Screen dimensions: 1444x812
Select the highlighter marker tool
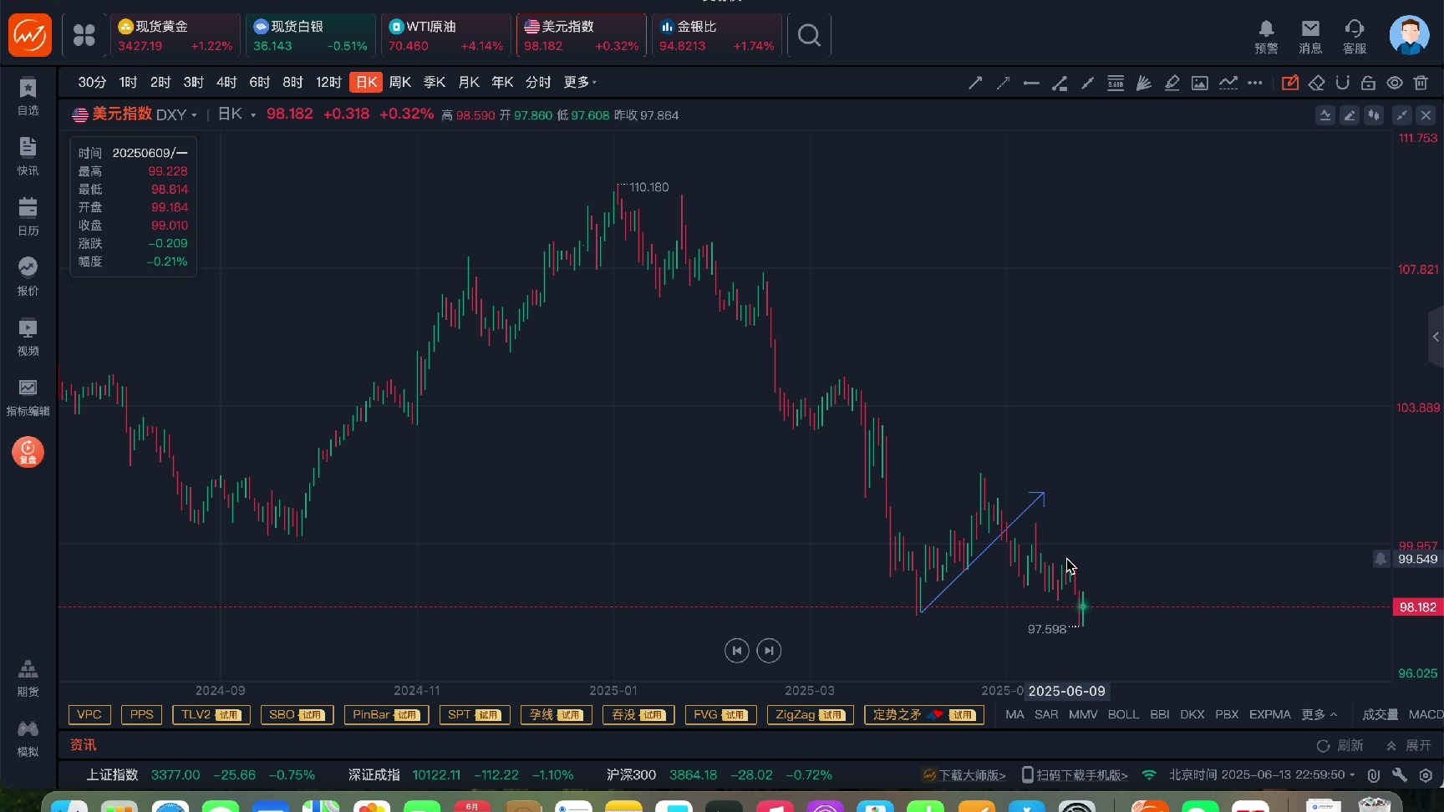[1172, 83]
